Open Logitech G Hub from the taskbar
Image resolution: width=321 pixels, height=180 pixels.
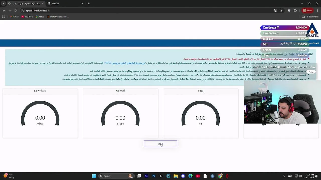click(161, 176)
